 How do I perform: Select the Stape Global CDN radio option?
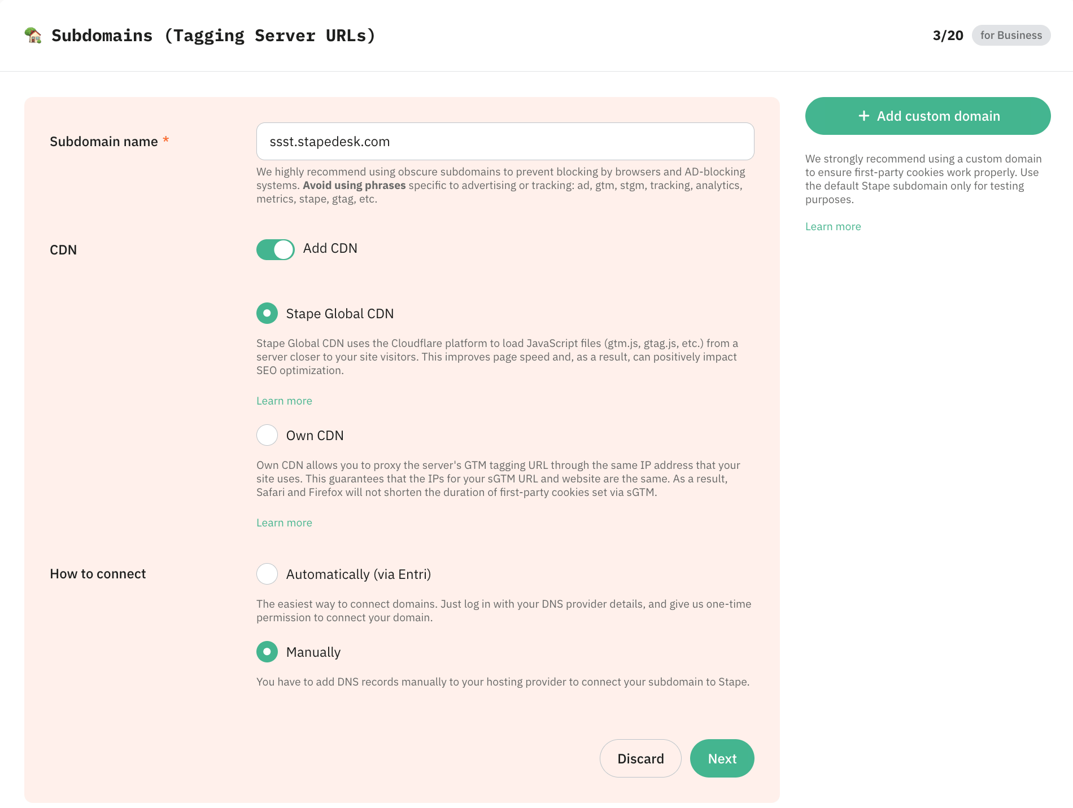coord(267,313)
